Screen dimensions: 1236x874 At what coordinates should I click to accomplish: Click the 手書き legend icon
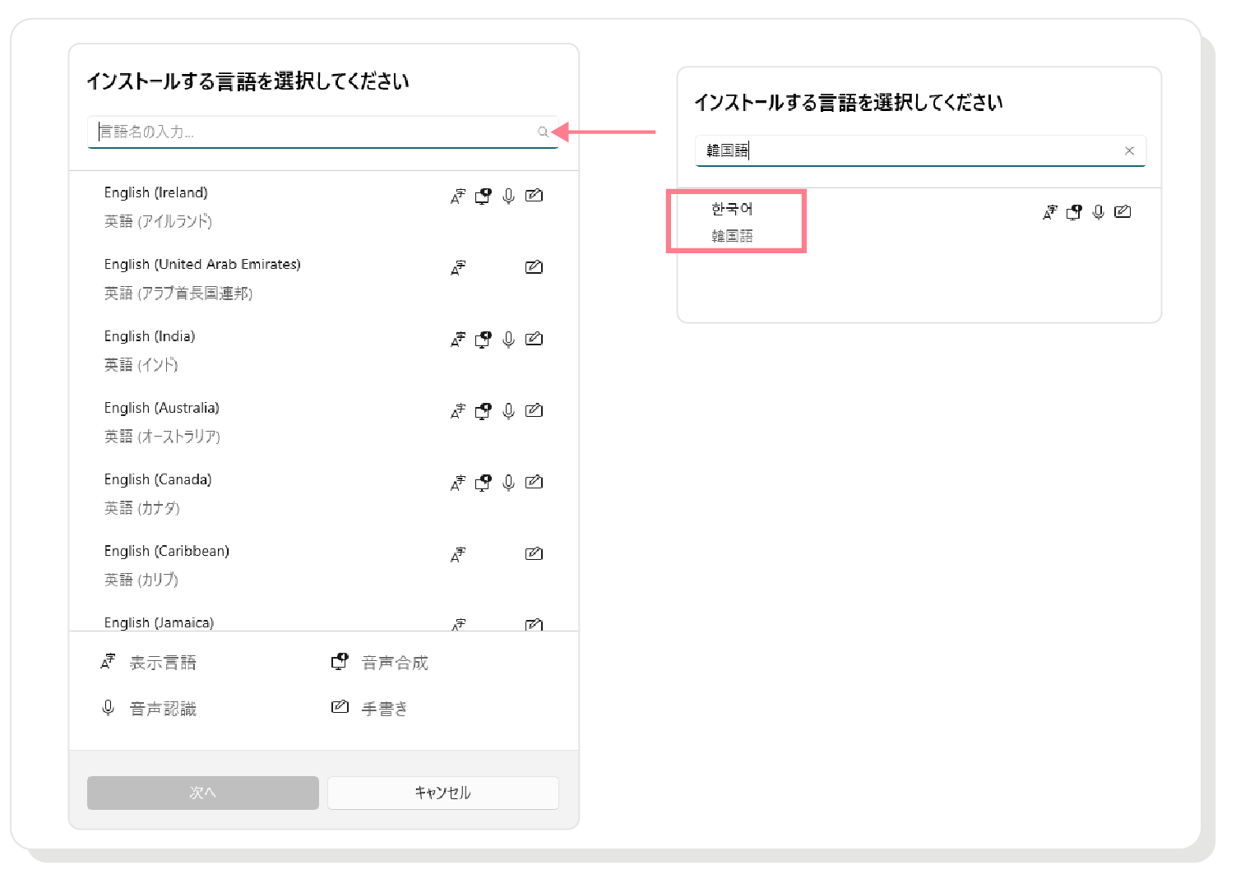coord(340,706)
